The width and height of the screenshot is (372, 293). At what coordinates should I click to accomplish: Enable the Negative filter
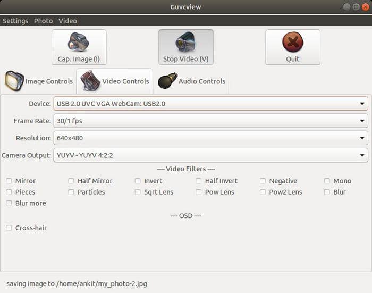[x=263, y=181]
